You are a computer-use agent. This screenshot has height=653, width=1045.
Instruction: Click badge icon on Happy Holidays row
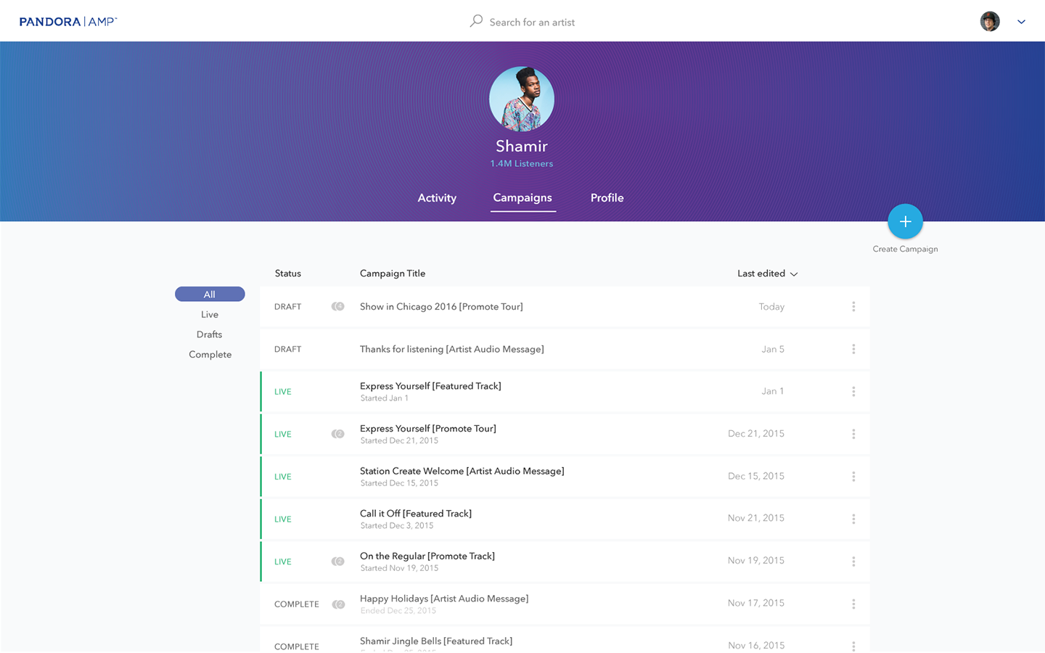tap(338, 604)
